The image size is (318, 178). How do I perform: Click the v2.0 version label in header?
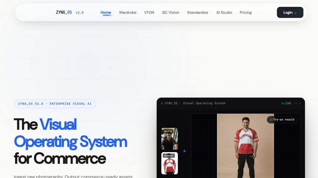click(80, 13)
